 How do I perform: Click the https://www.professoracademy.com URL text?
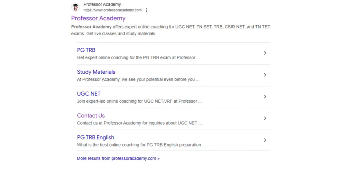tap(112, 10)
